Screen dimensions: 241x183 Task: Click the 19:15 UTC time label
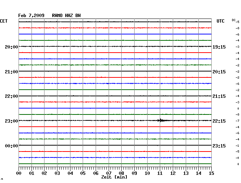pyautogui.click(x=219, y=47)
